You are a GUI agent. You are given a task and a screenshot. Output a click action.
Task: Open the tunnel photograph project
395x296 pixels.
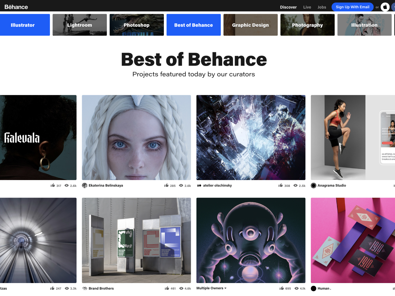coord(38,240)
